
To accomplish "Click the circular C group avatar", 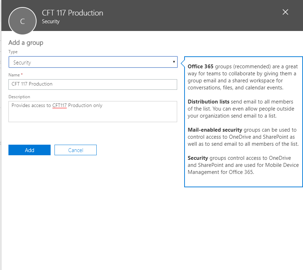I will (22, 21).
